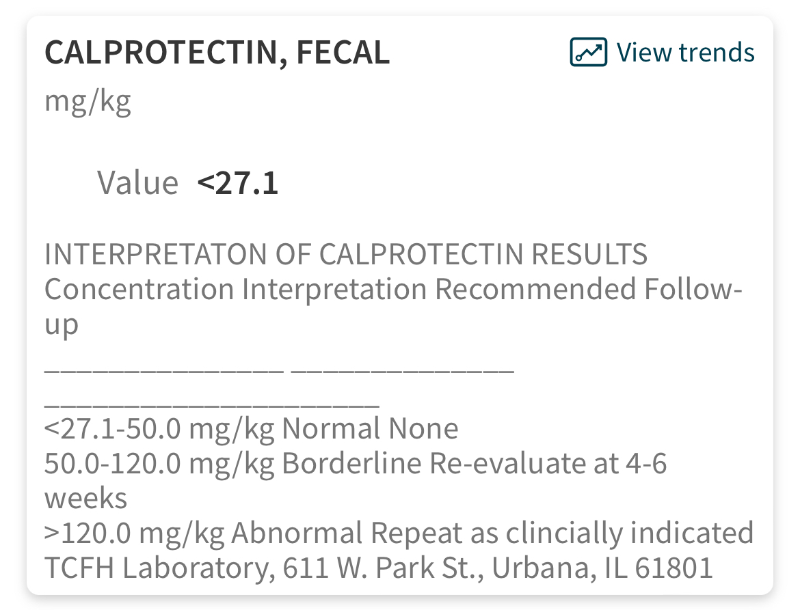The height and width of the screenshot is (610, 800).
Task: Click the Borderline interpretation word
Action: [351, 464]
